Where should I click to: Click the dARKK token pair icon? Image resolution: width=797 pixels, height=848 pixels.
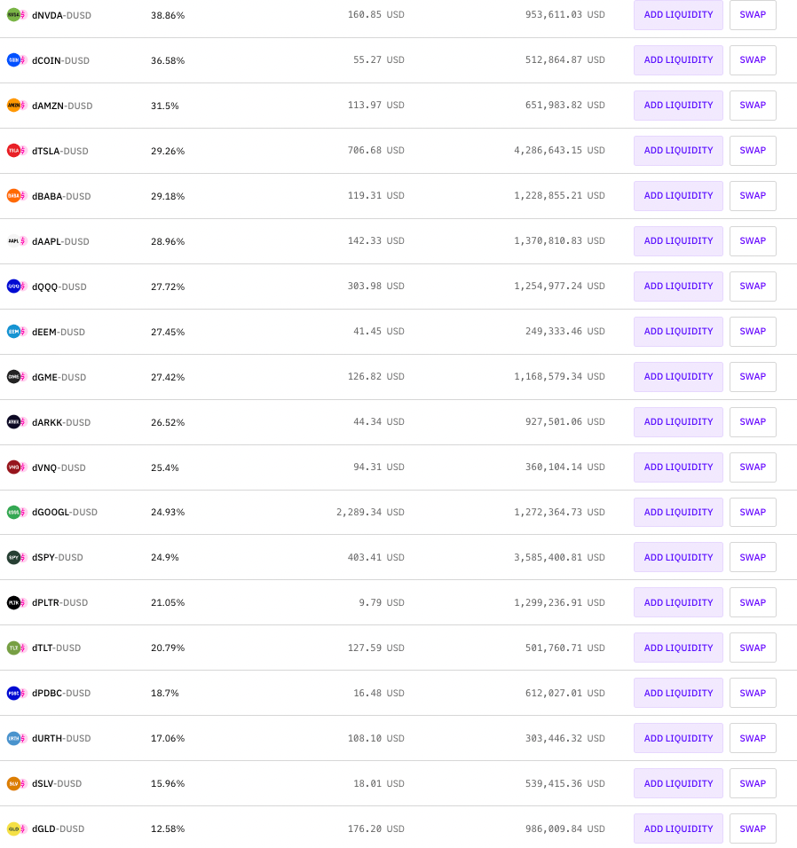(x=16, y=422)
